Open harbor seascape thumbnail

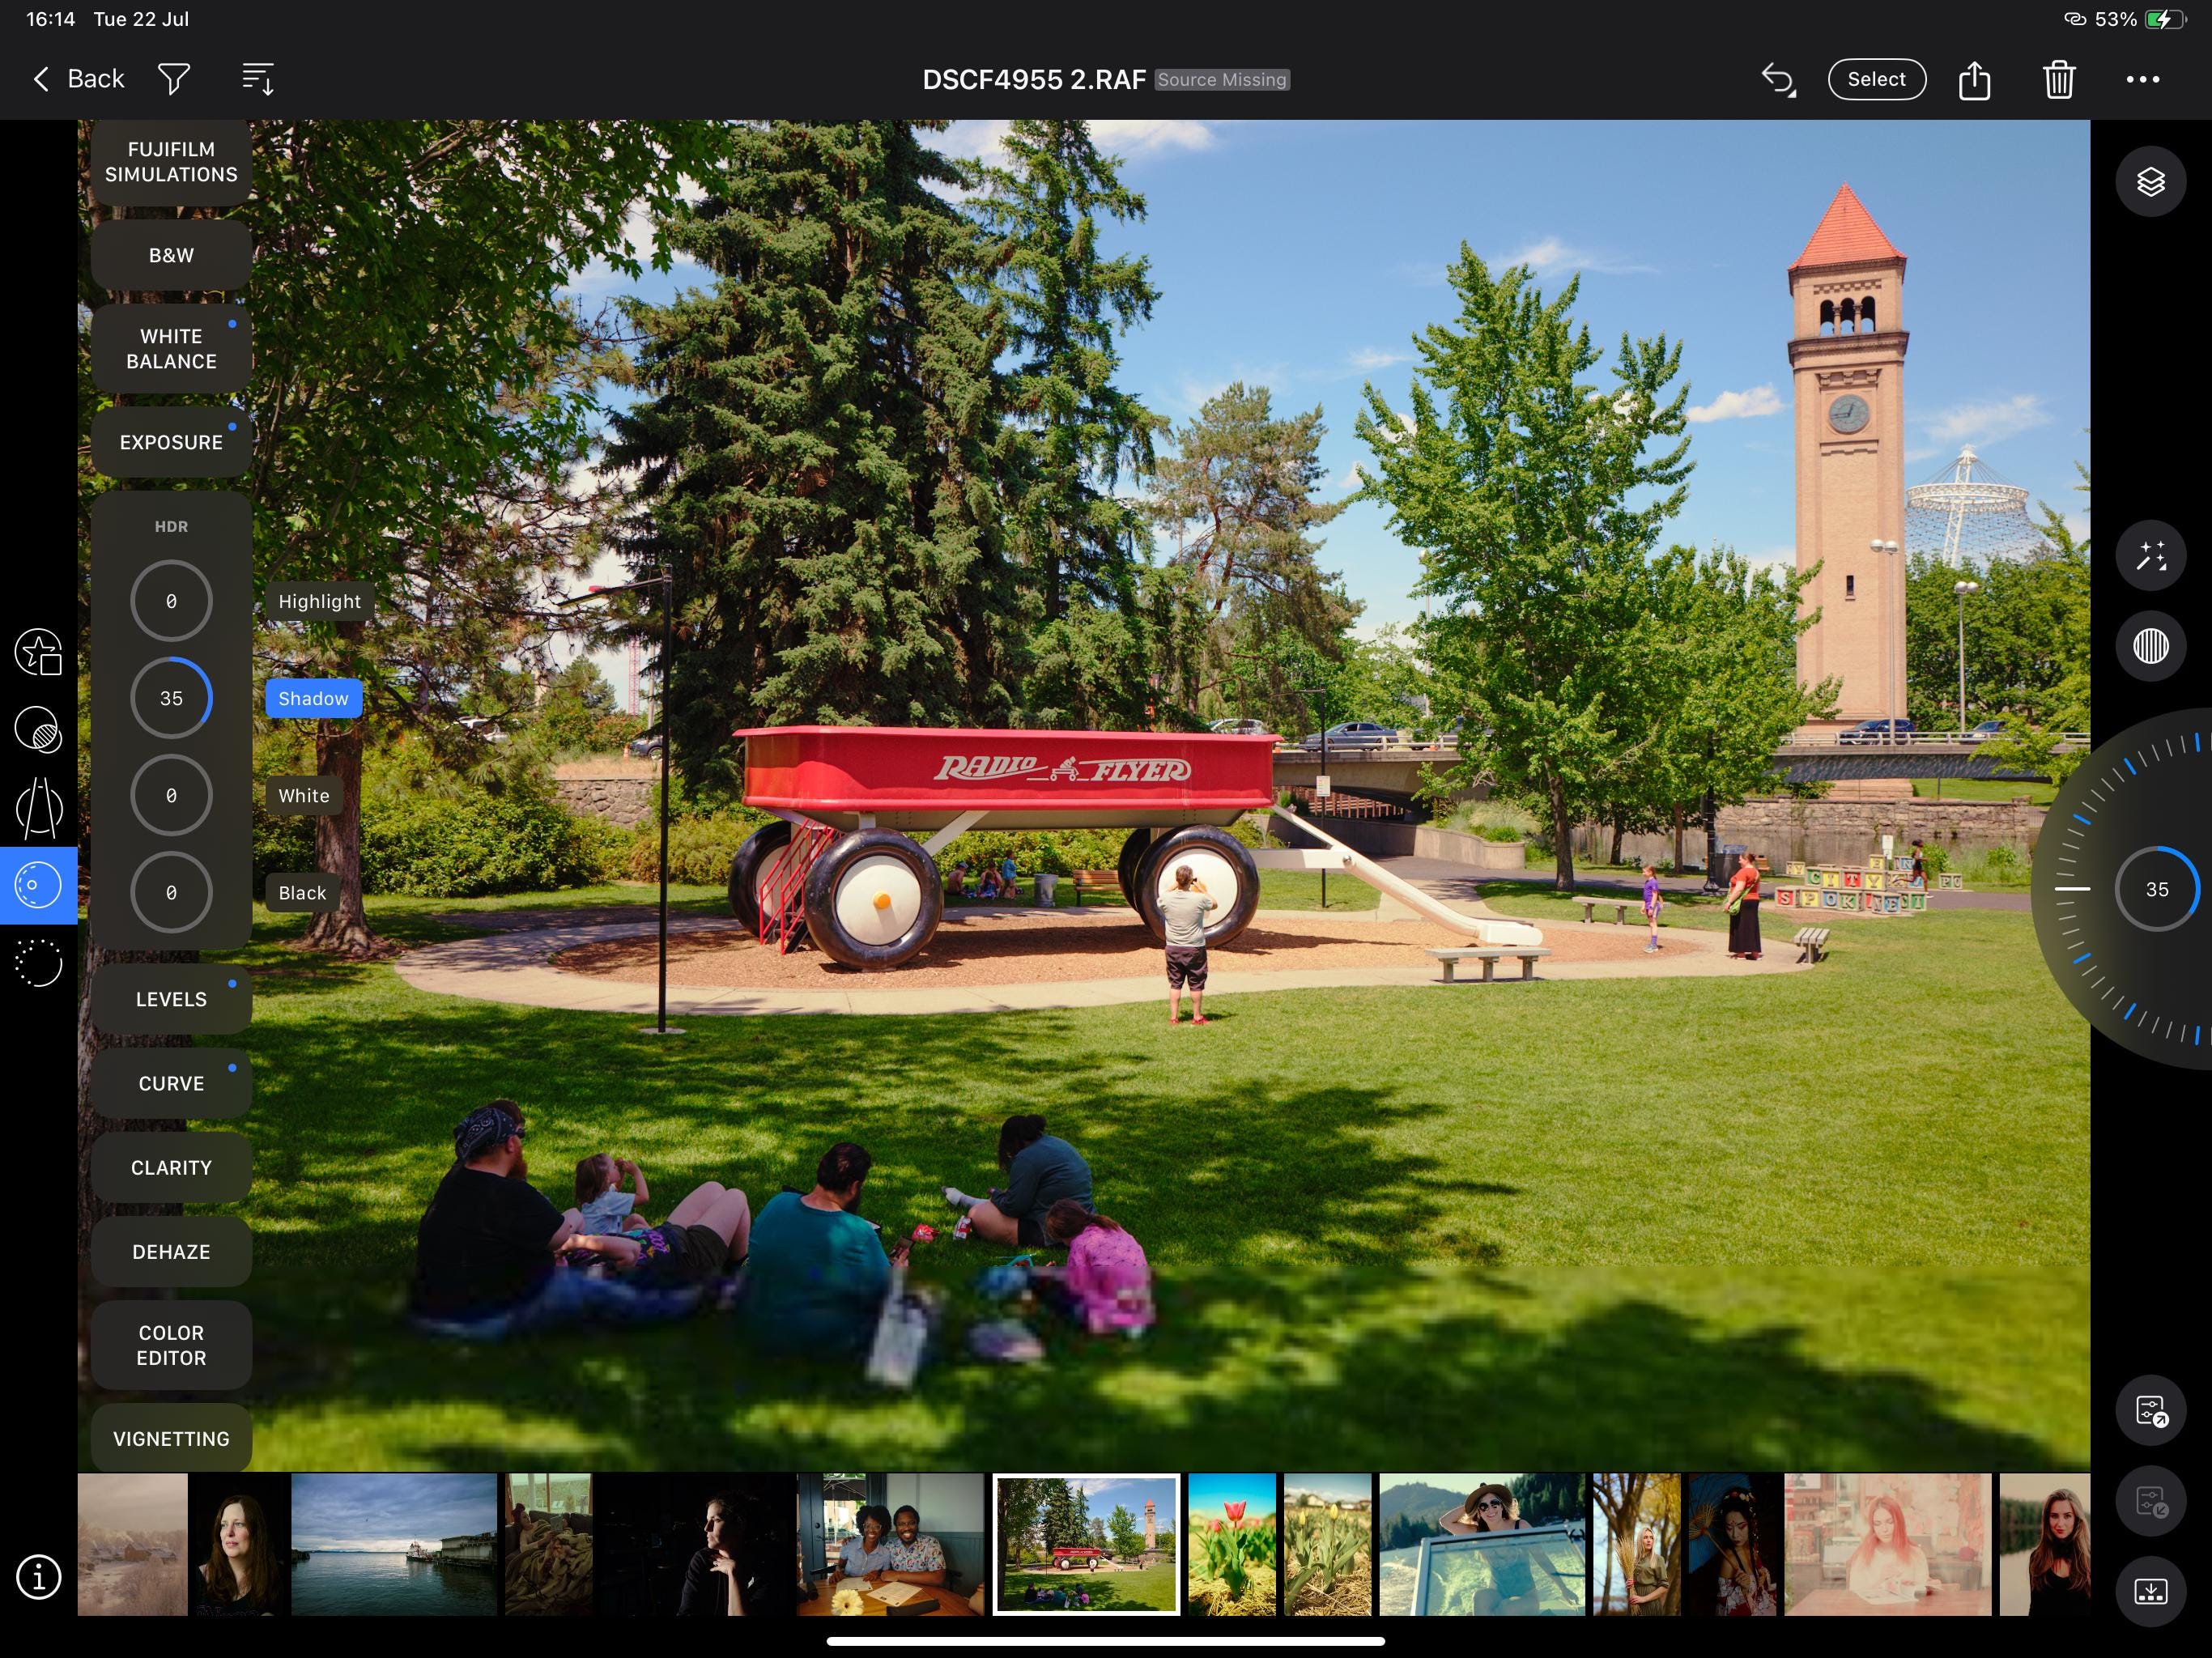394,1544
